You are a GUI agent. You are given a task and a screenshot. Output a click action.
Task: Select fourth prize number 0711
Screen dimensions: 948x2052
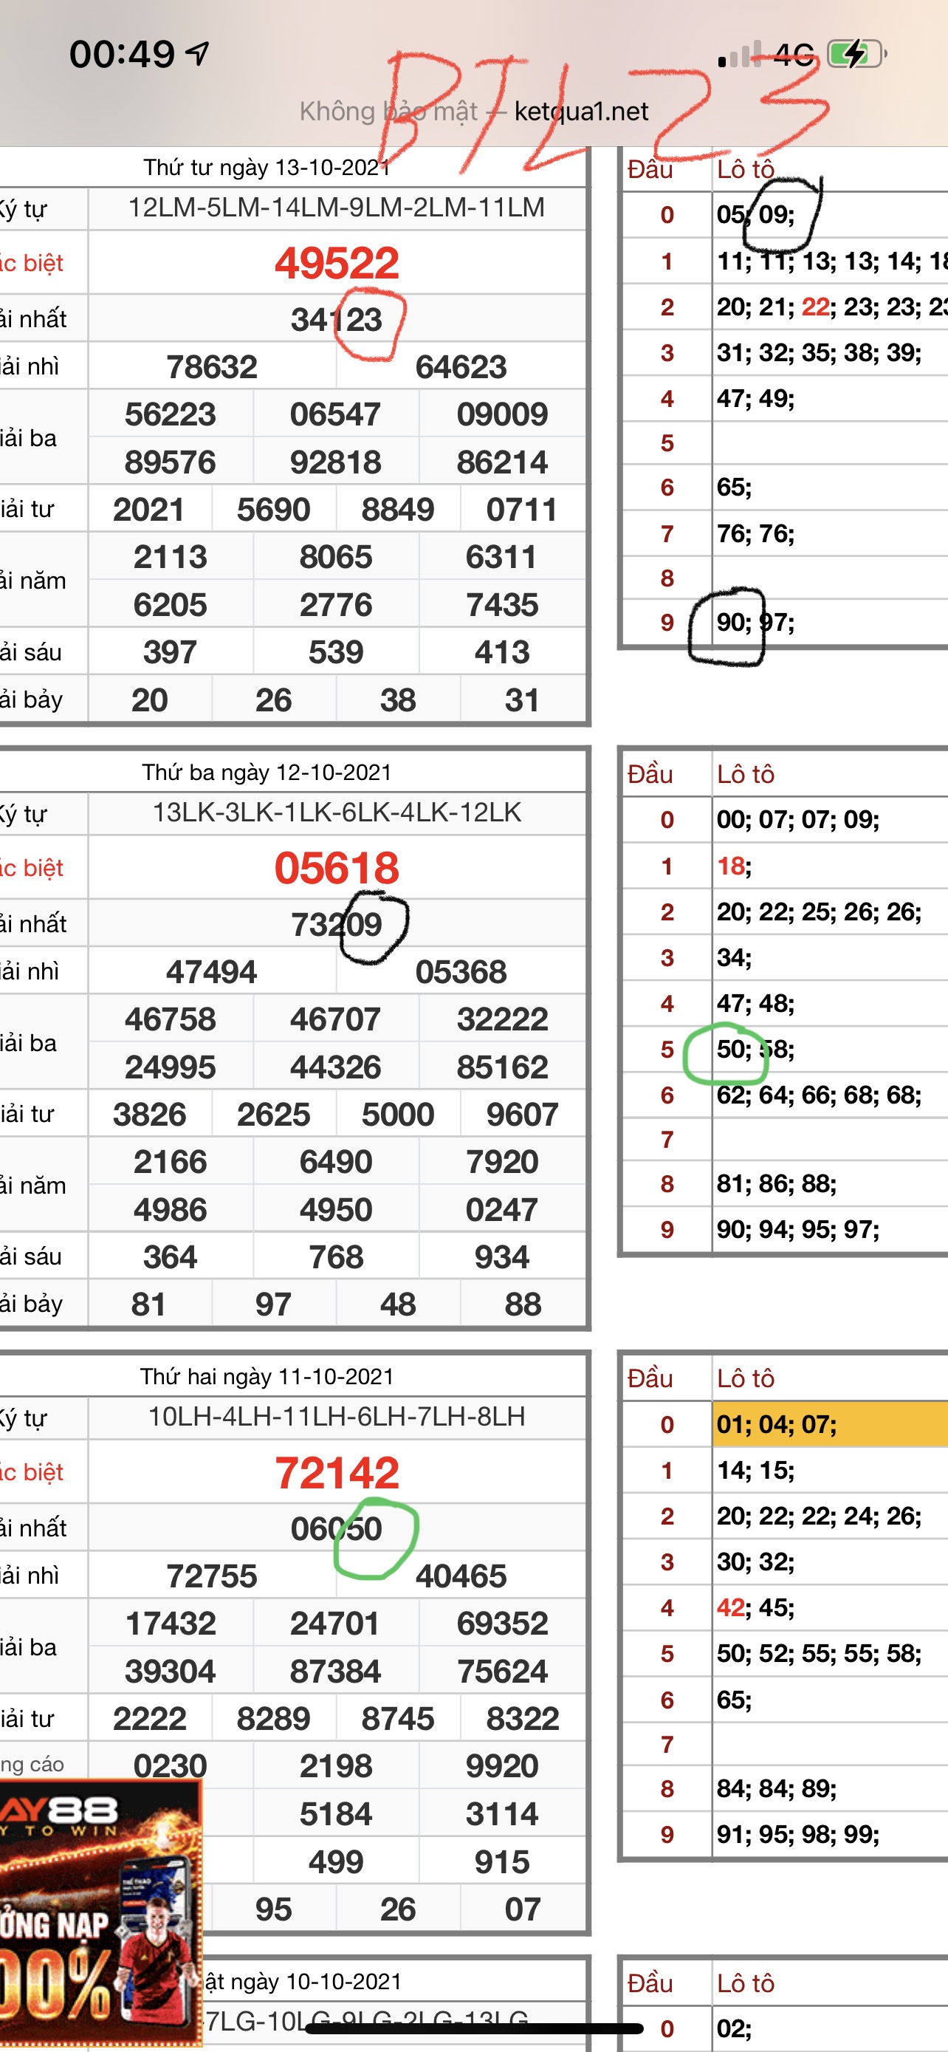pos(522,509)
